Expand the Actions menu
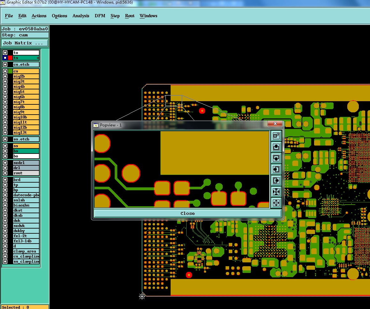370x309 pixels. tap(39, 16)
